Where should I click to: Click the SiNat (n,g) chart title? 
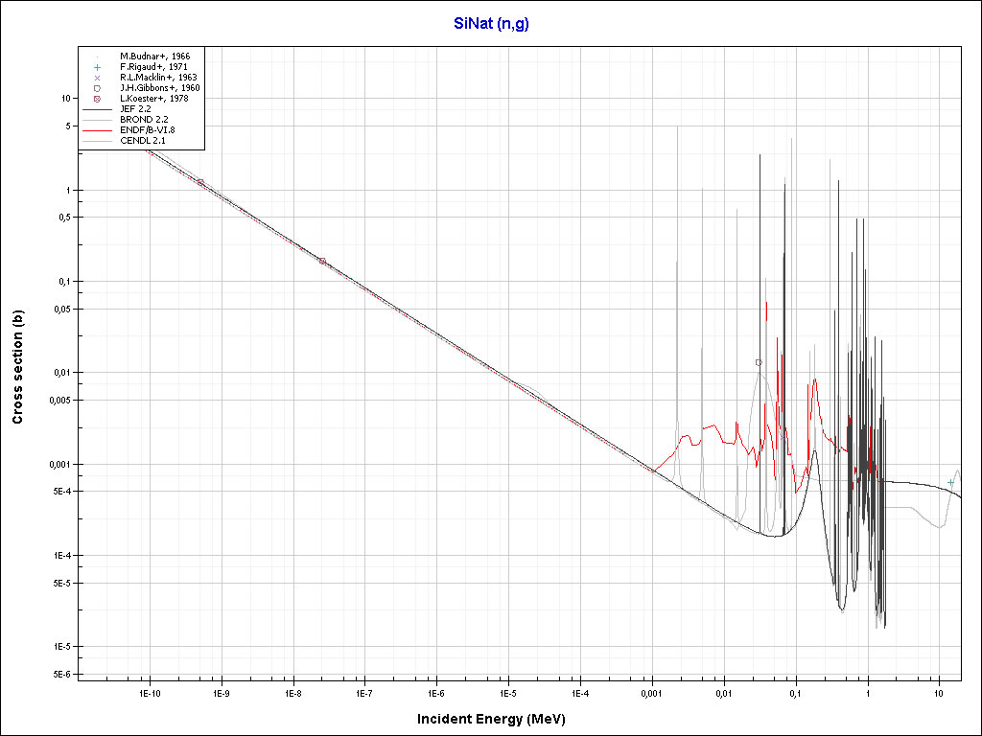pos(490,24)
